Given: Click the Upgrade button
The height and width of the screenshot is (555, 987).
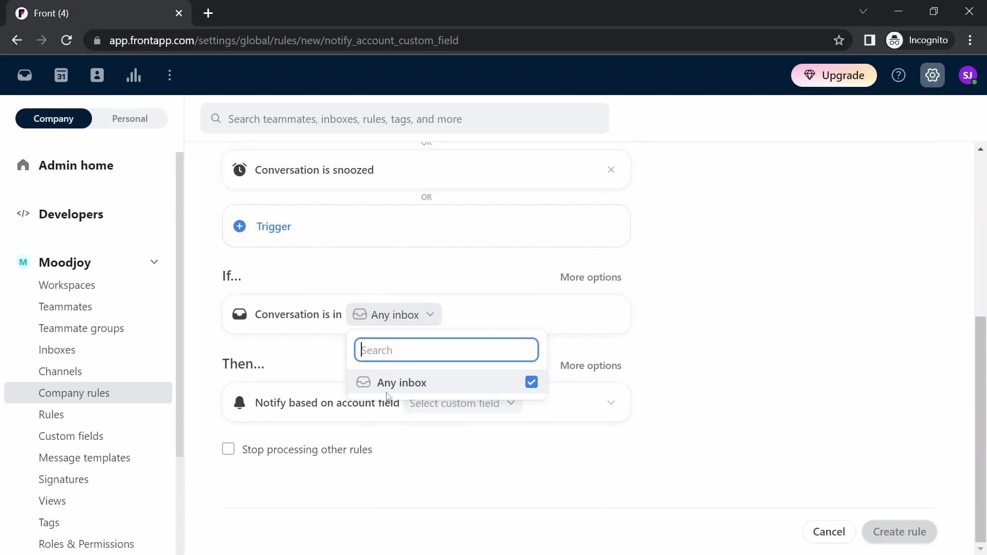Looking at the screenshot, I should (834, 76).
